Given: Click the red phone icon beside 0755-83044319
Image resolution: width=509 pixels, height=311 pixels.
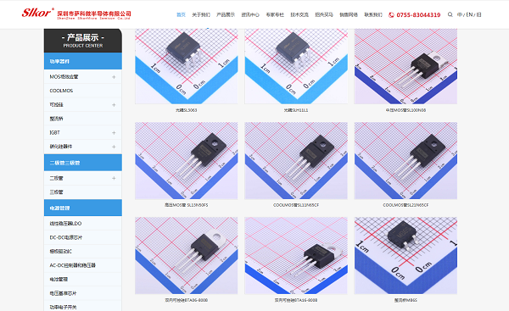Looking at the screenshot, I should tap(391, 15).
